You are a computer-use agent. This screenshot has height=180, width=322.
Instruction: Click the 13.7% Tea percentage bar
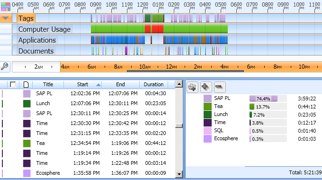click(268, 107)
